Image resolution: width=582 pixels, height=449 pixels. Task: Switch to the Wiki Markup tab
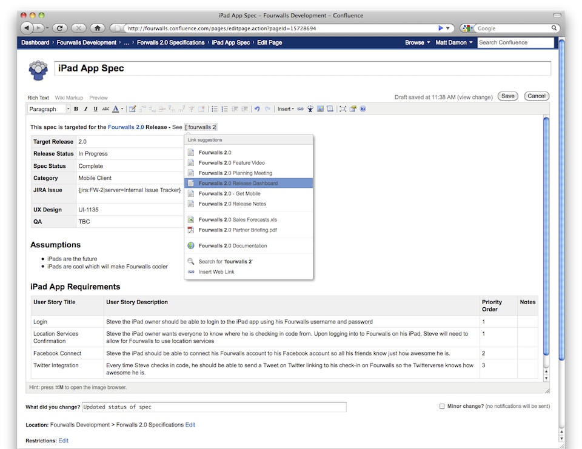(x=69, y=98)
